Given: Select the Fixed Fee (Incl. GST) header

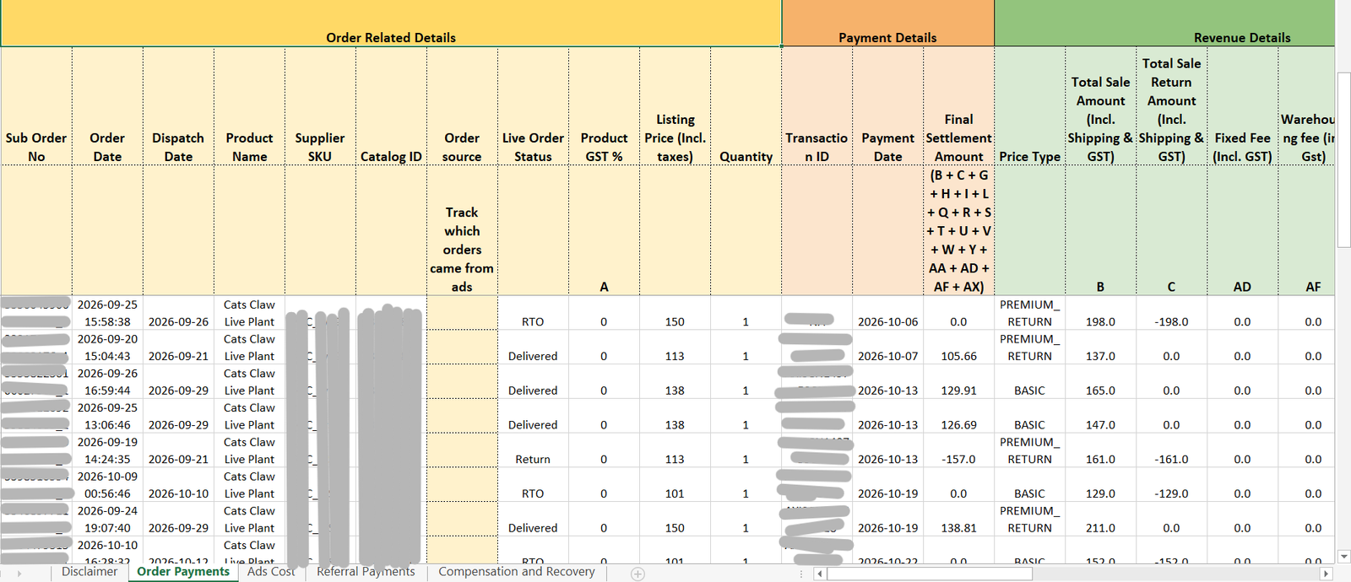Looking at the screenshot, I should point(1242,106).
